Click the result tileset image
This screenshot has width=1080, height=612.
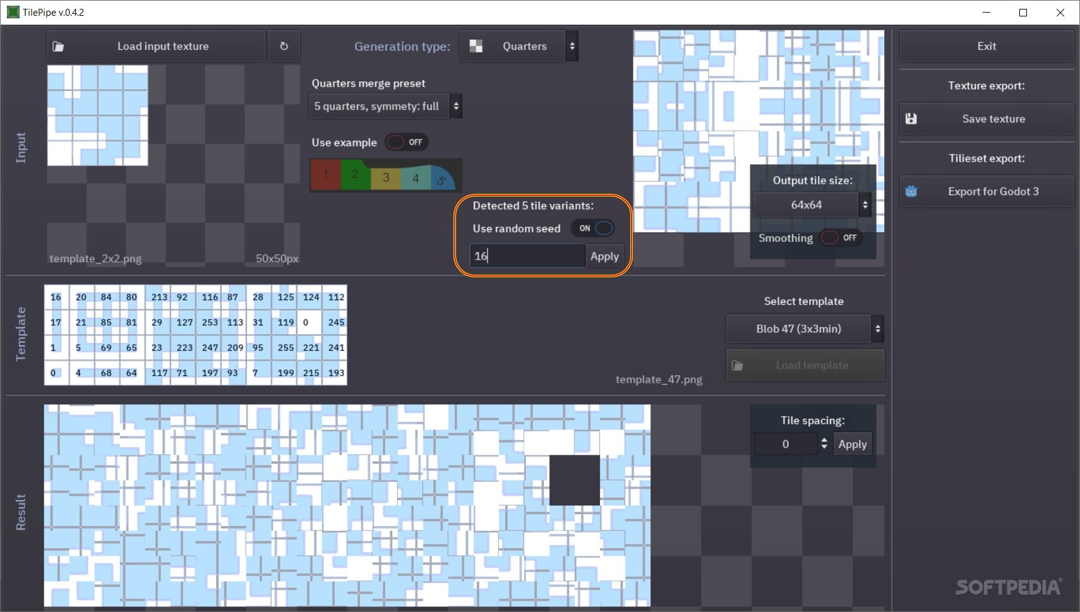click(347, 505)
